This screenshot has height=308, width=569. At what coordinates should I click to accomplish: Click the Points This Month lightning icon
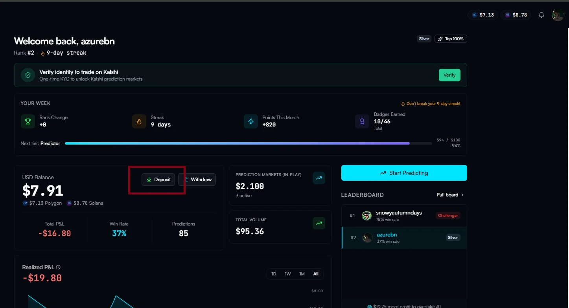pyautogui.click(x=251, y=121)
